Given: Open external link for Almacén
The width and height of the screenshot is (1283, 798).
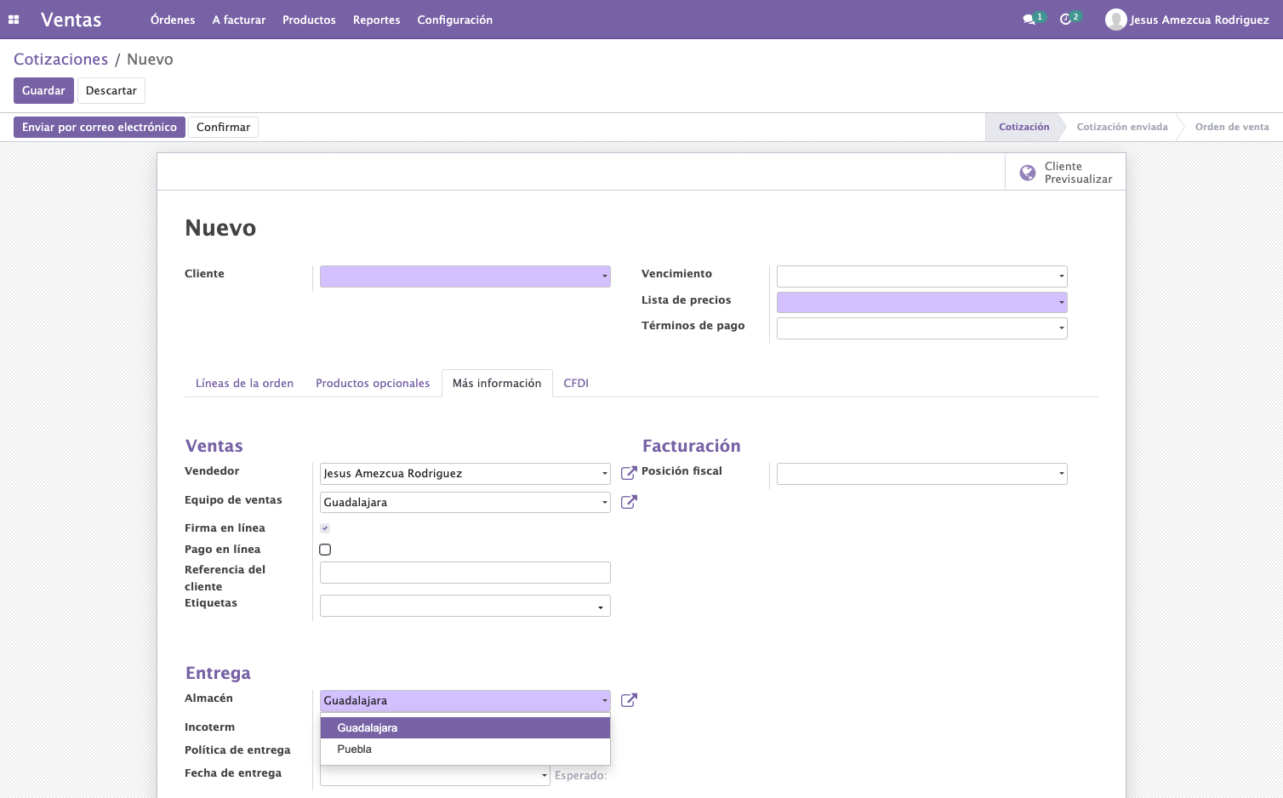Looking at the screenshot, I should pos(629,700).
